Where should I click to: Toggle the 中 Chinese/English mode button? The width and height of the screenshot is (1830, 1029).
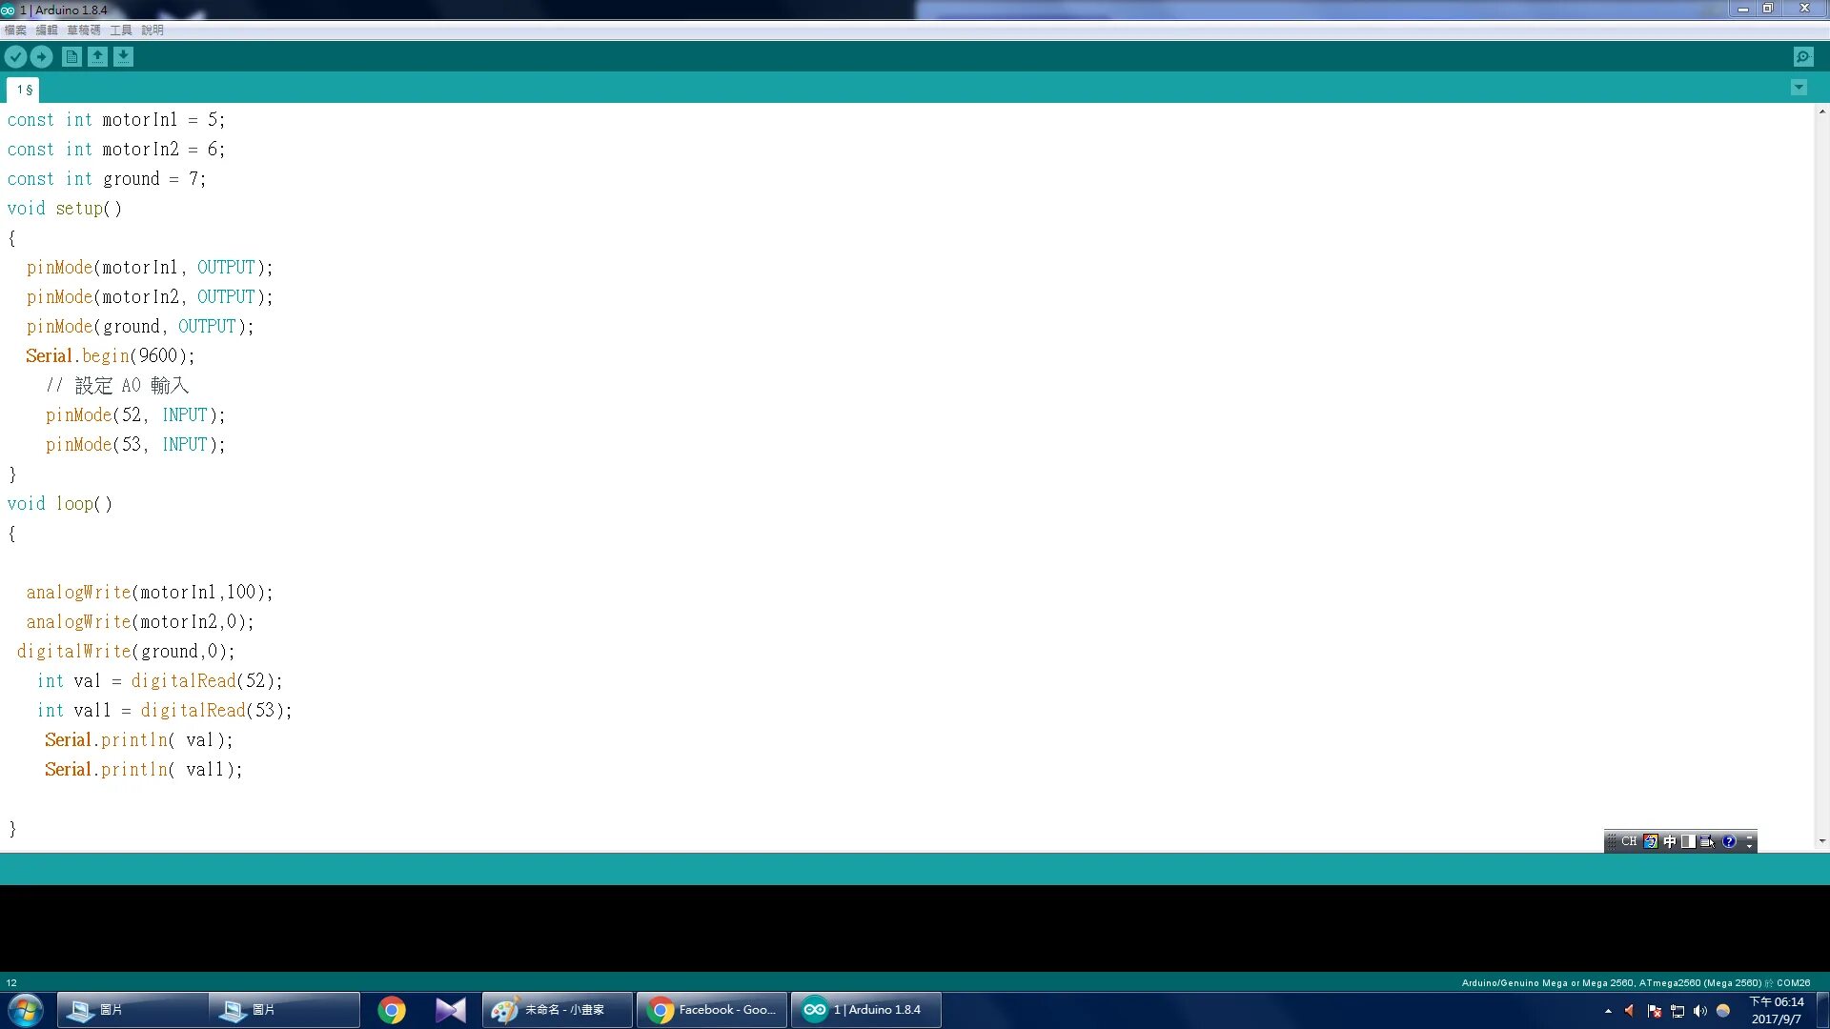[x=1670, y=841]
